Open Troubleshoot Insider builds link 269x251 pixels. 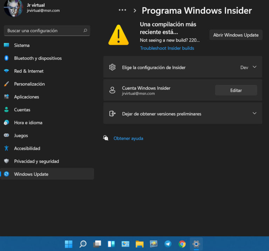pos(167,48)
